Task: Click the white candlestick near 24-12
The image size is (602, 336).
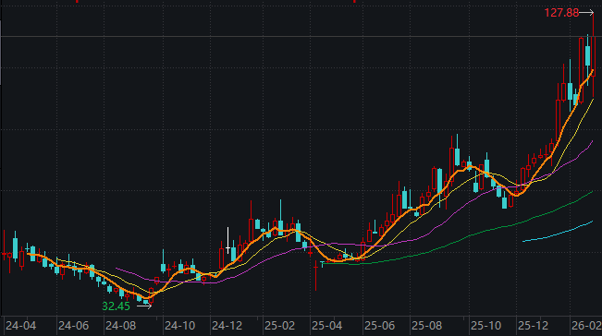Action: (227, 241)
